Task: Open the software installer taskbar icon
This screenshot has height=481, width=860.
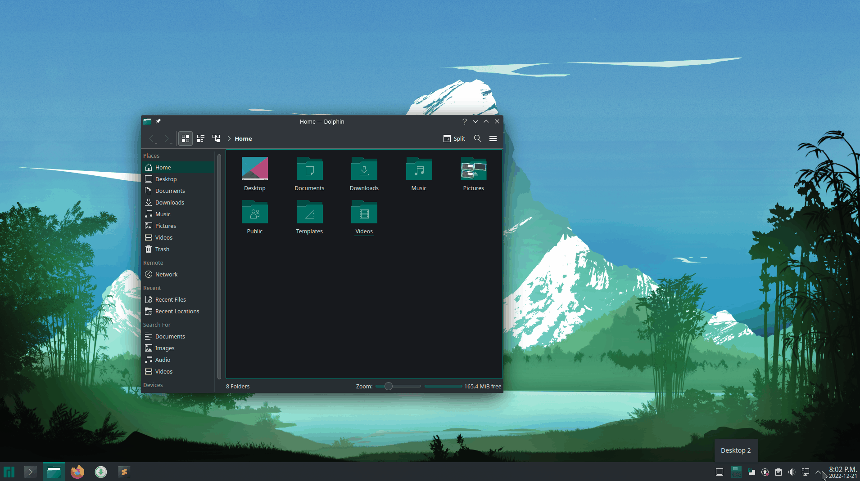Action: pos(101,472)
